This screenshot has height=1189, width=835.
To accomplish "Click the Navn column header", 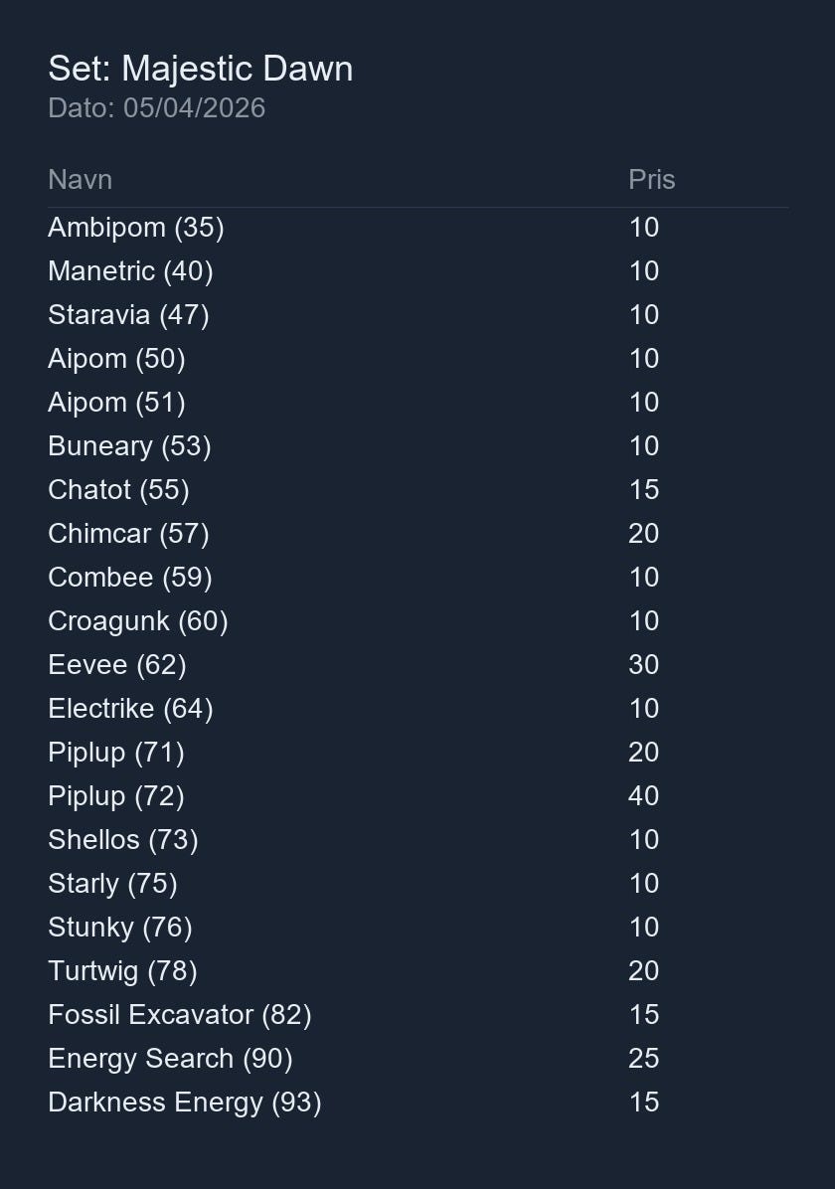I will click(81, 180).
